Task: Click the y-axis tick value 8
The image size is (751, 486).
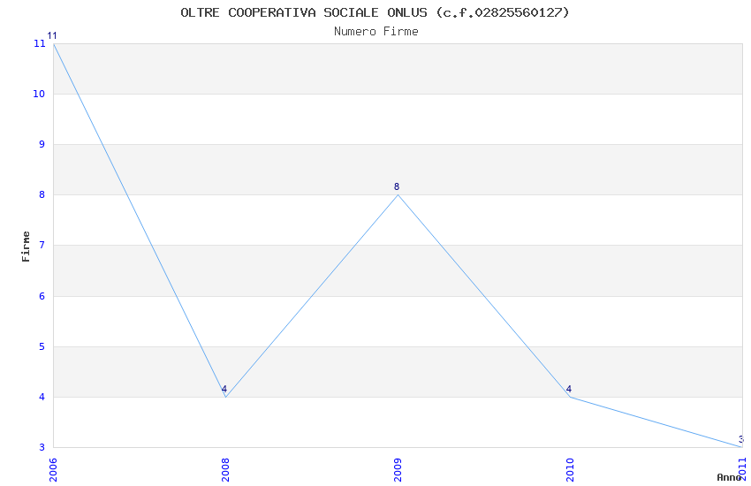Action: click(x=42, y=194)
